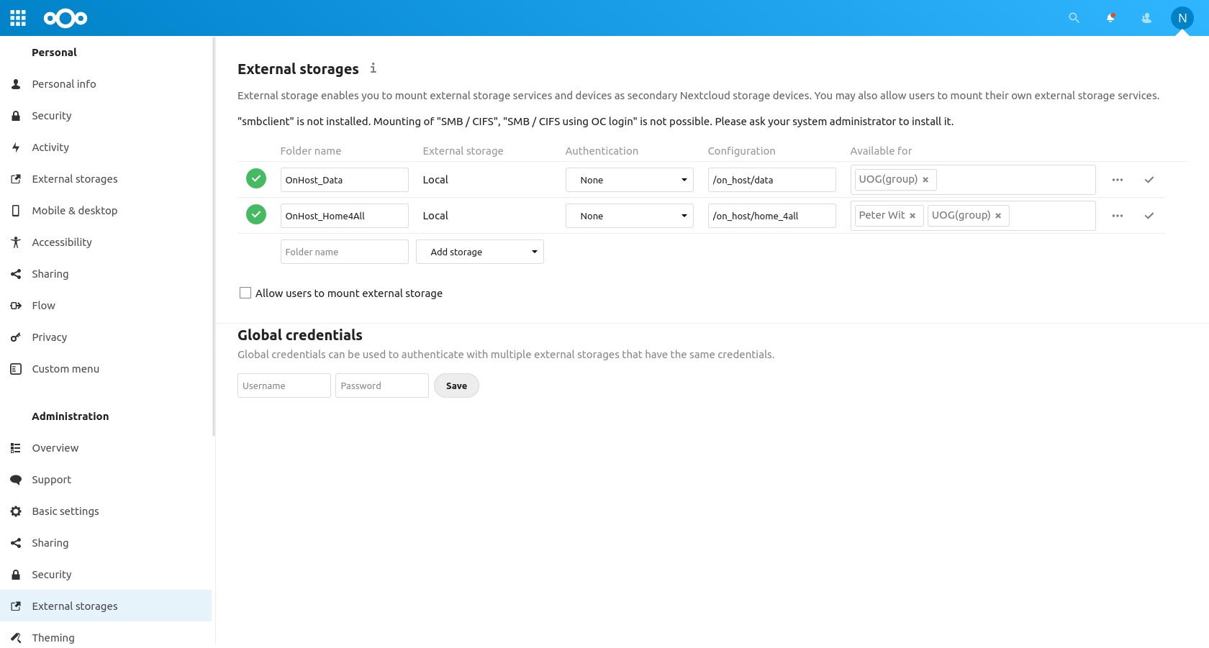Click green status indicator for OnHost_Data
This screenshot has width=1209, height=648.
[x=256, y=178]
